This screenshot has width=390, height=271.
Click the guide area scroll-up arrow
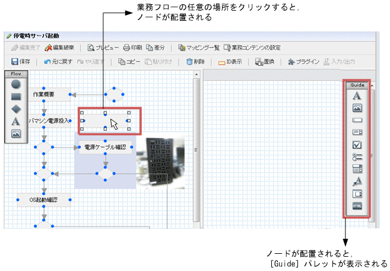click(x=372, y=85)
